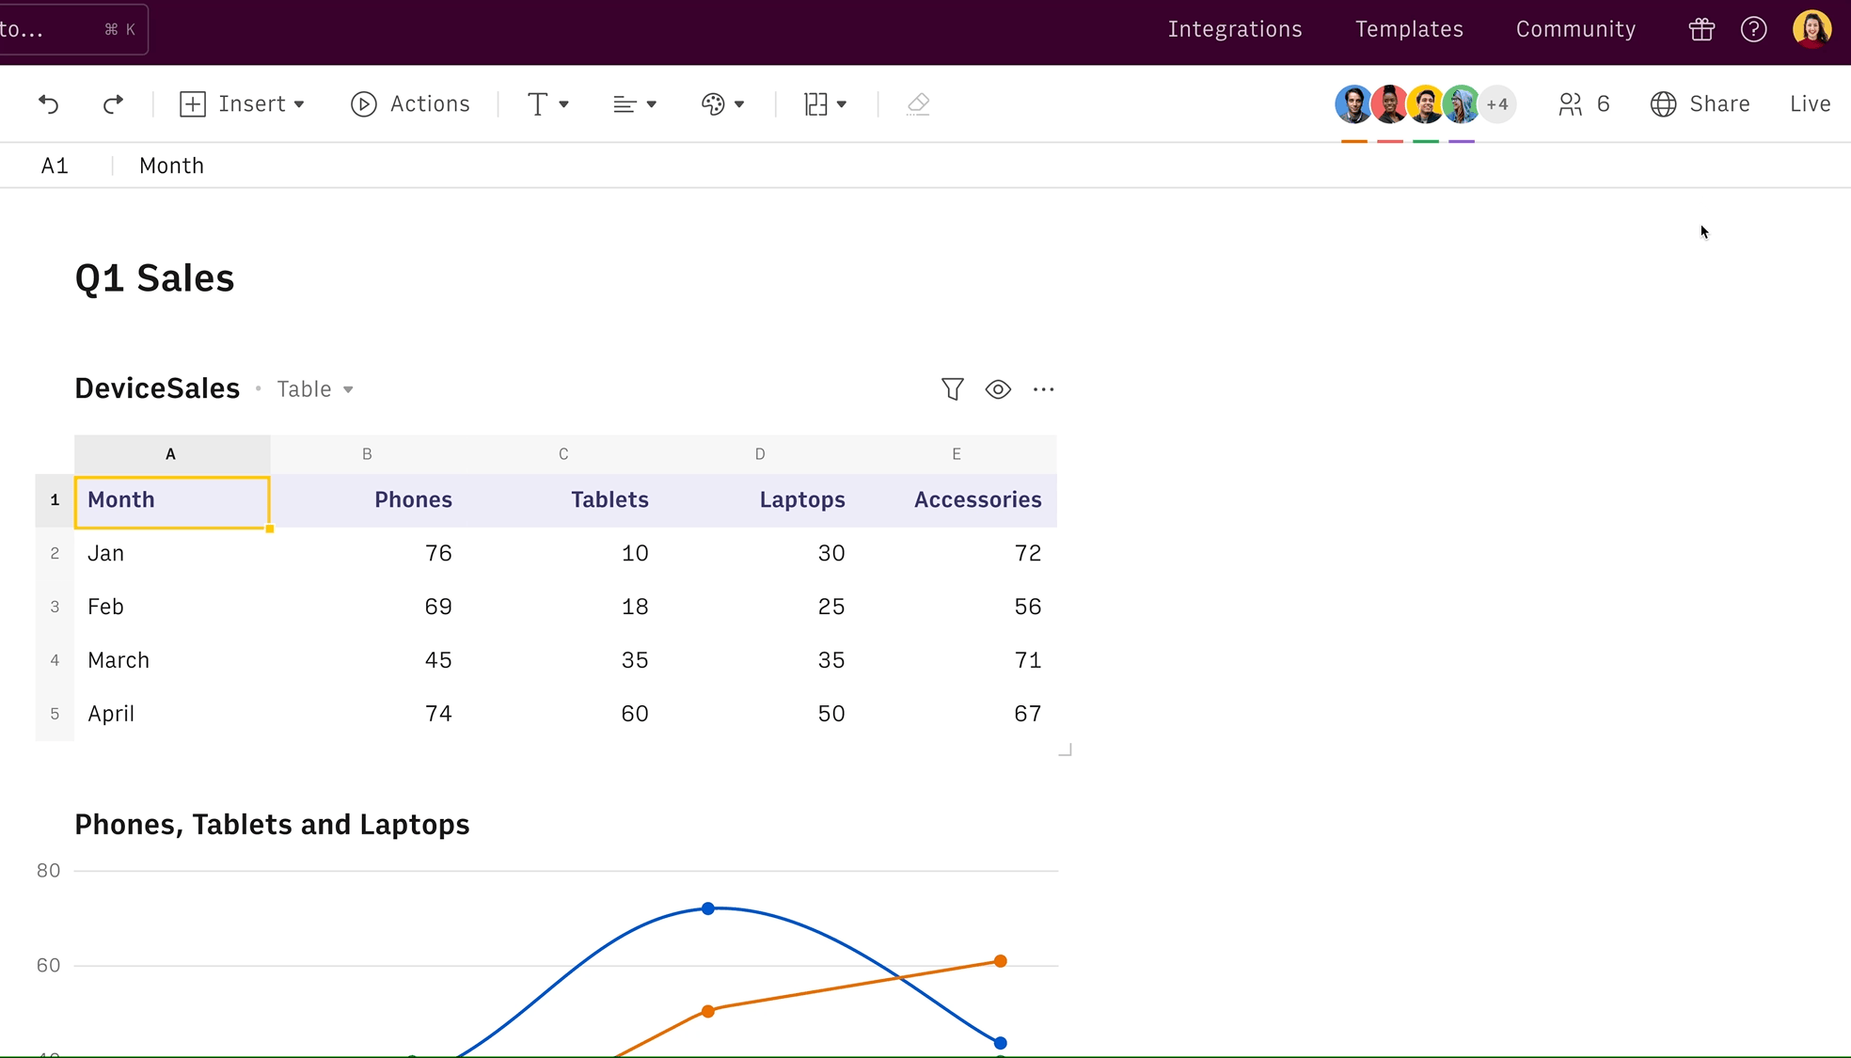Open the gift box icon

click(1701, 29)
